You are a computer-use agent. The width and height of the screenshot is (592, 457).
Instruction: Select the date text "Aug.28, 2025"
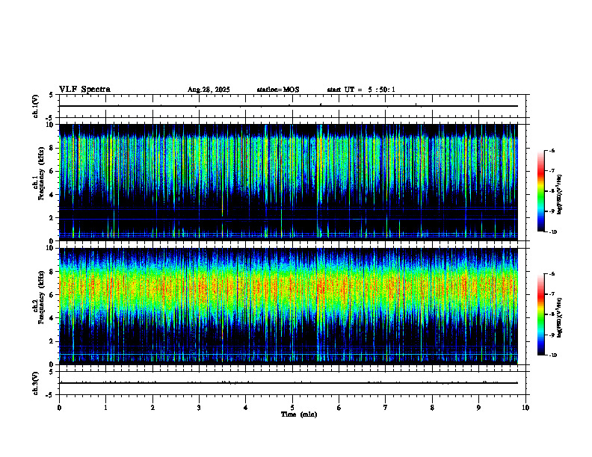pyautogui.click(x=209, y=90)
